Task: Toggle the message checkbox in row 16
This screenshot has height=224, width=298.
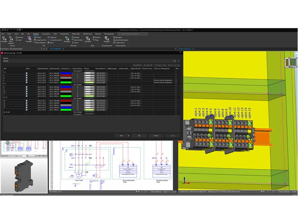Action: pos(176,105)
